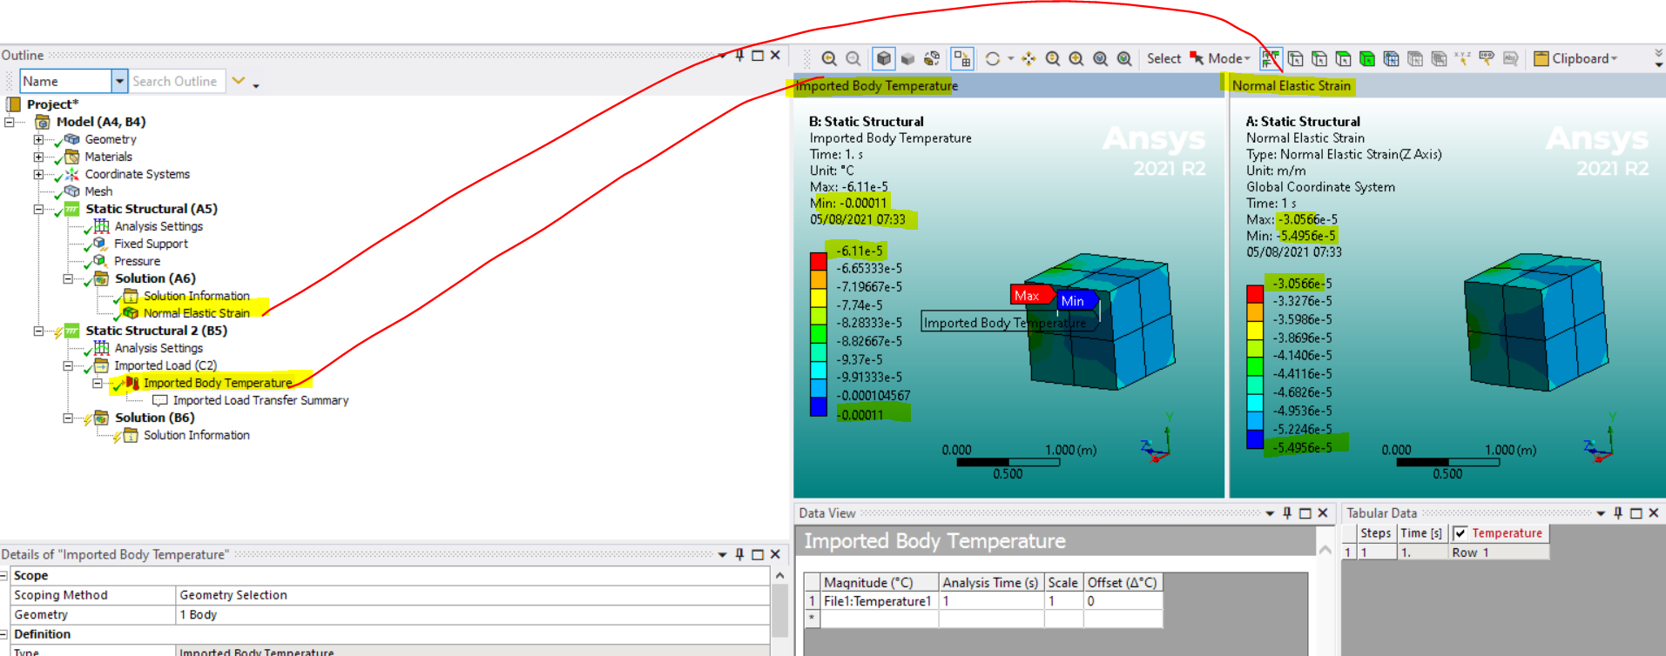Click the Fixed Support icon in the tree

[101, 244]
